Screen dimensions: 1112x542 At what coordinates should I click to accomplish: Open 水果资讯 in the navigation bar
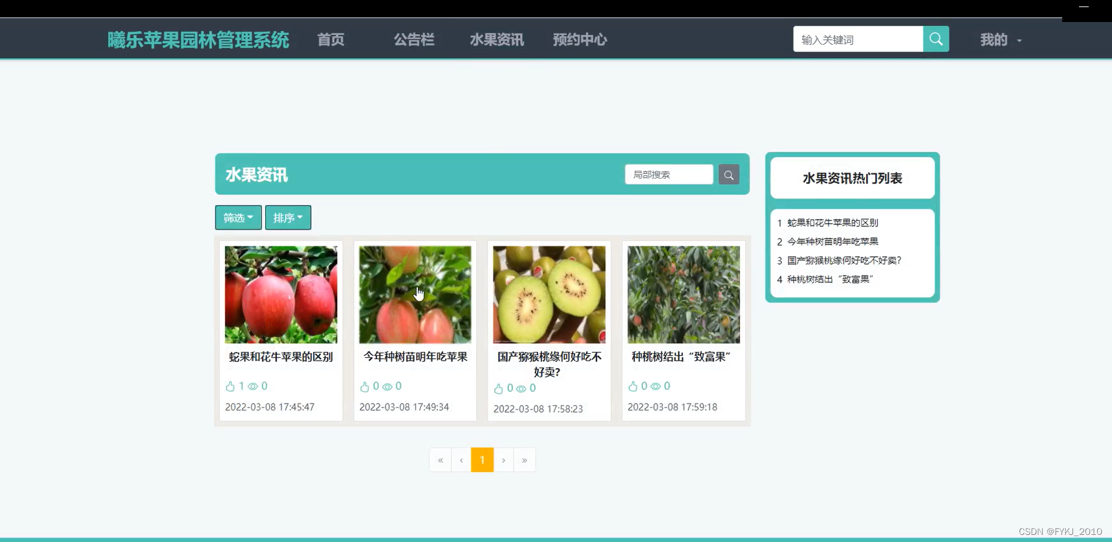click(497, 39)
